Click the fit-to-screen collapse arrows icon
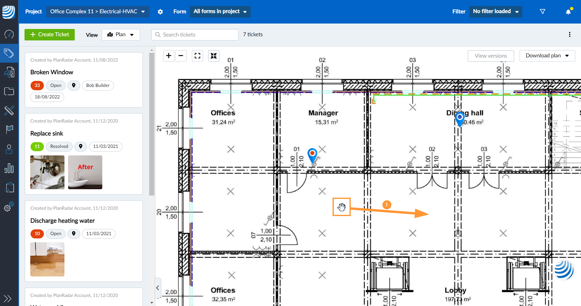Viewport: 581px width, 306px height. tap(214, 56)
